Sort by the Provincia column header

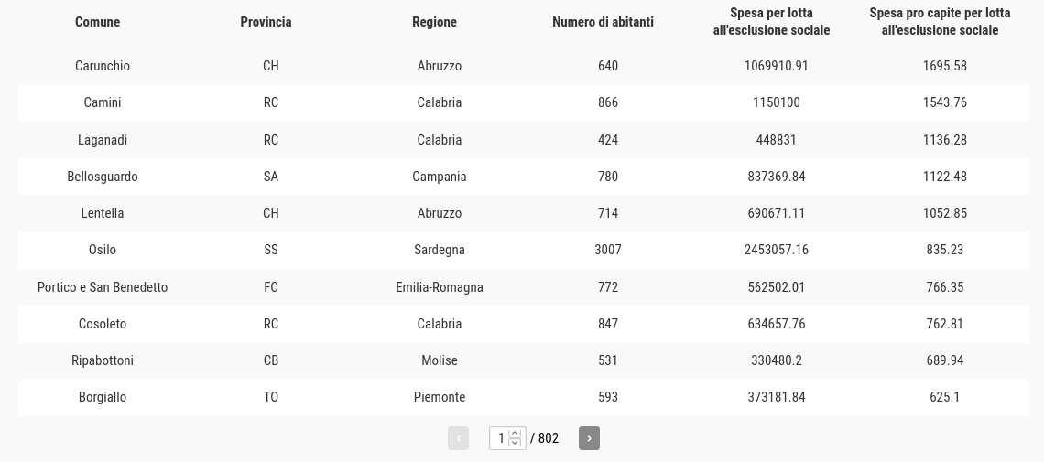pyautogui.click(x=266, y=22)
